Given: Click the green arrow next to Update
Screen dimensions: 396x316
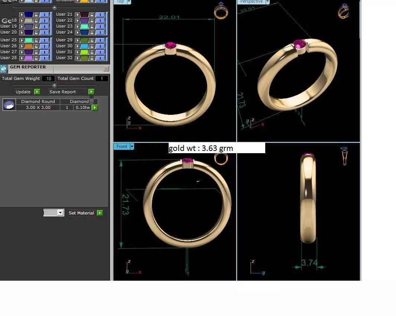Looking at the screenshot, I should click(x=37, y=91).
